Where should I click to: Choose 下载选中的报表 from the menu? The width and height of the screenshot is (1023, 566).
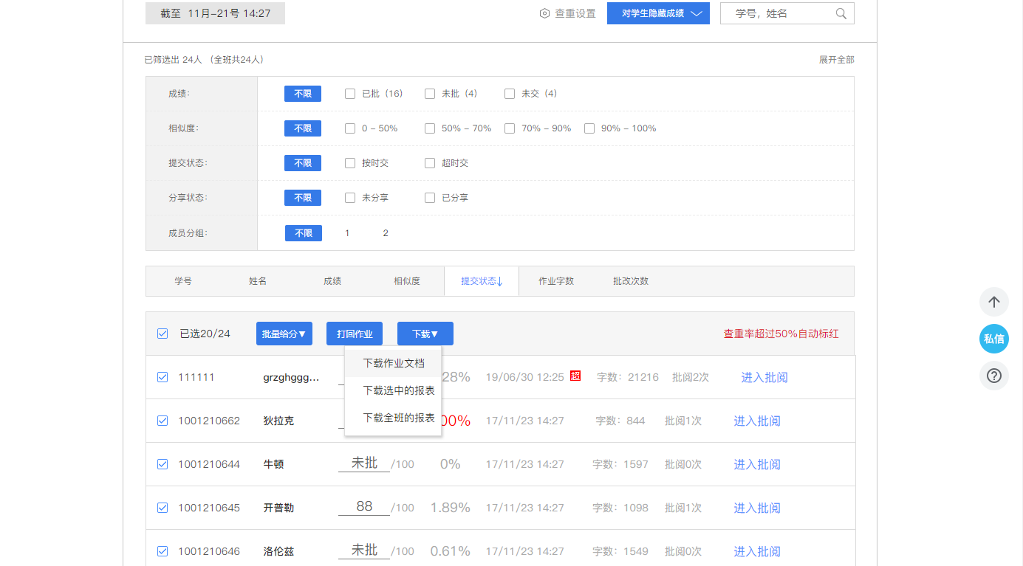394,390
